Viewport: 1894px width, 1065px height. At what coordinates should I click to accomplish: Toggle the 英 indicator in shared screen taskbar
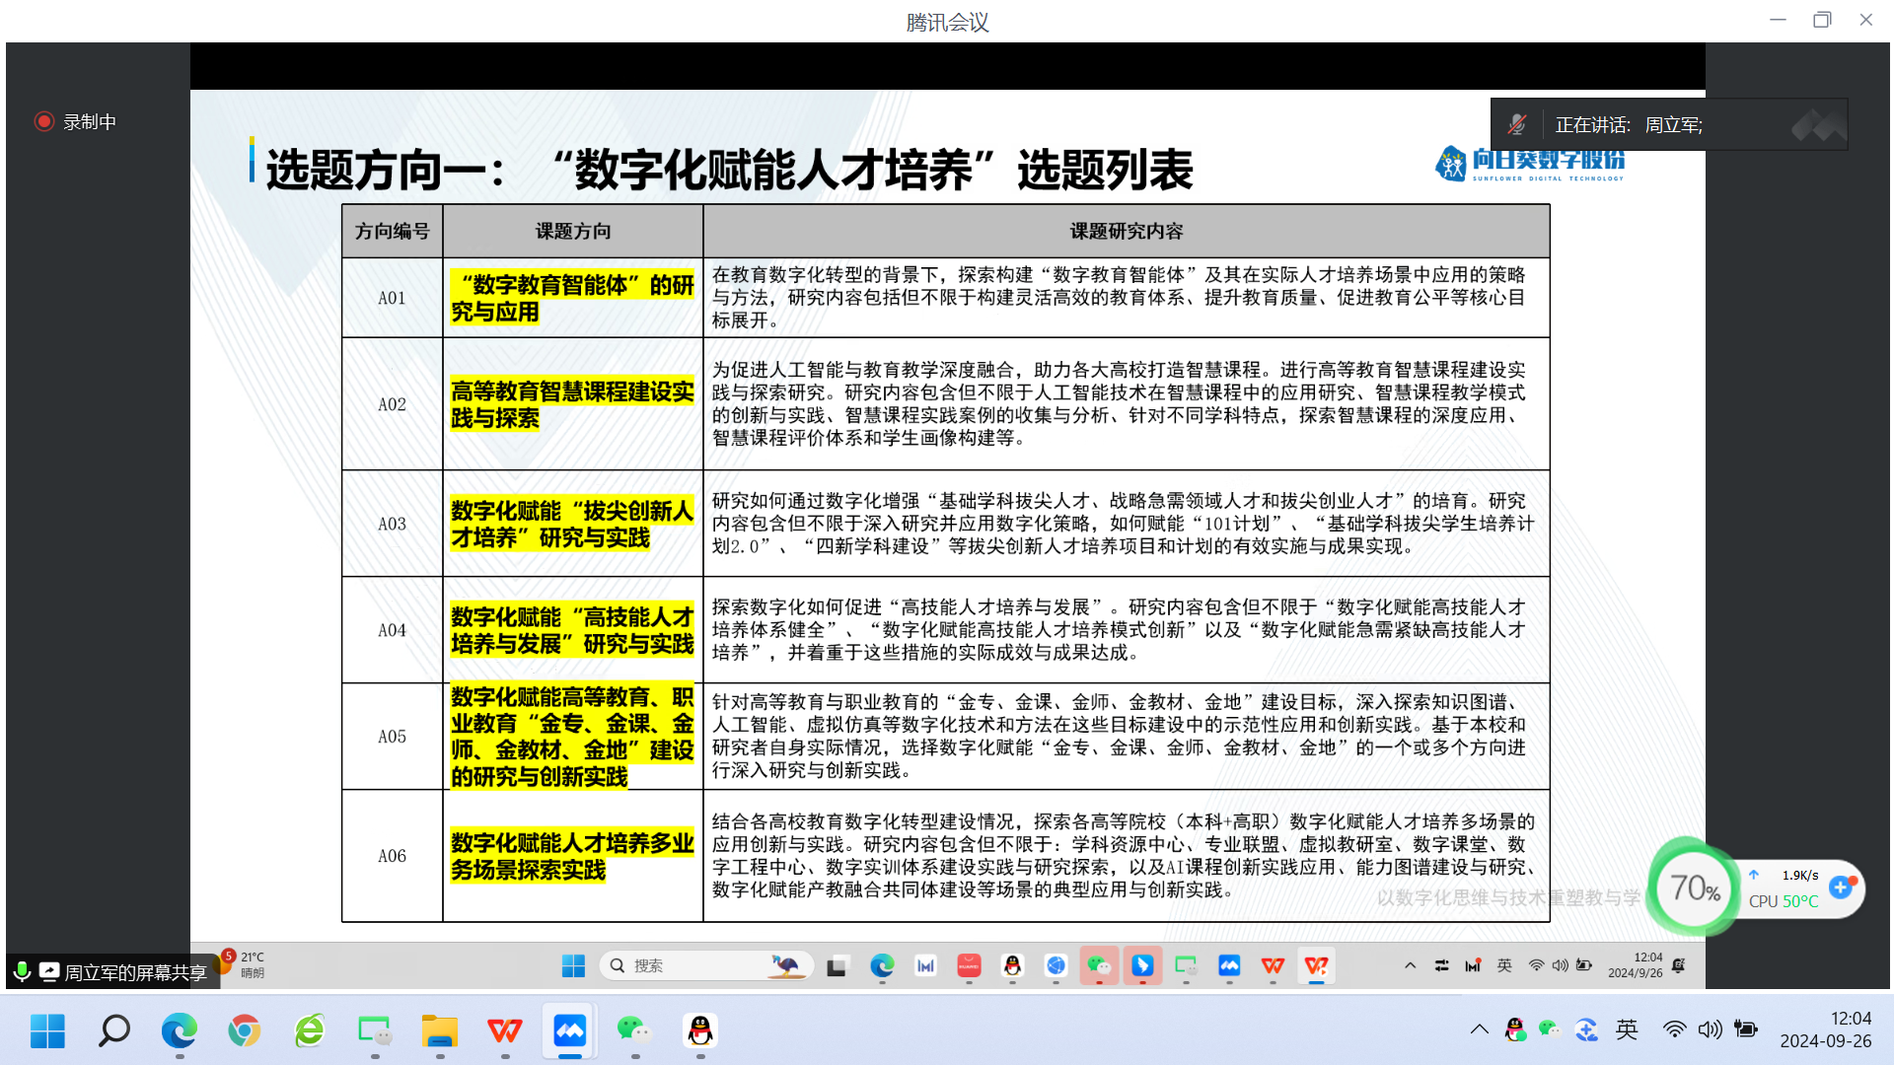1504,965
